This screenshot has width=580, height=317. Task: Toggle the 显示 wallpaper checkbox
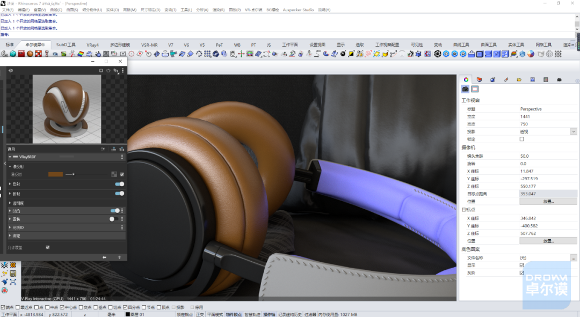(522, 266)
